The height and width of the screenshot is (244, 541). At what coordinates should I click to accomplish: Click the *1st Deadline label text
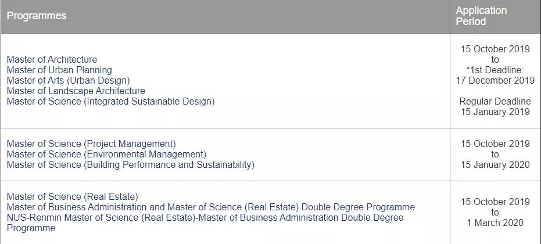coord(495,70)
